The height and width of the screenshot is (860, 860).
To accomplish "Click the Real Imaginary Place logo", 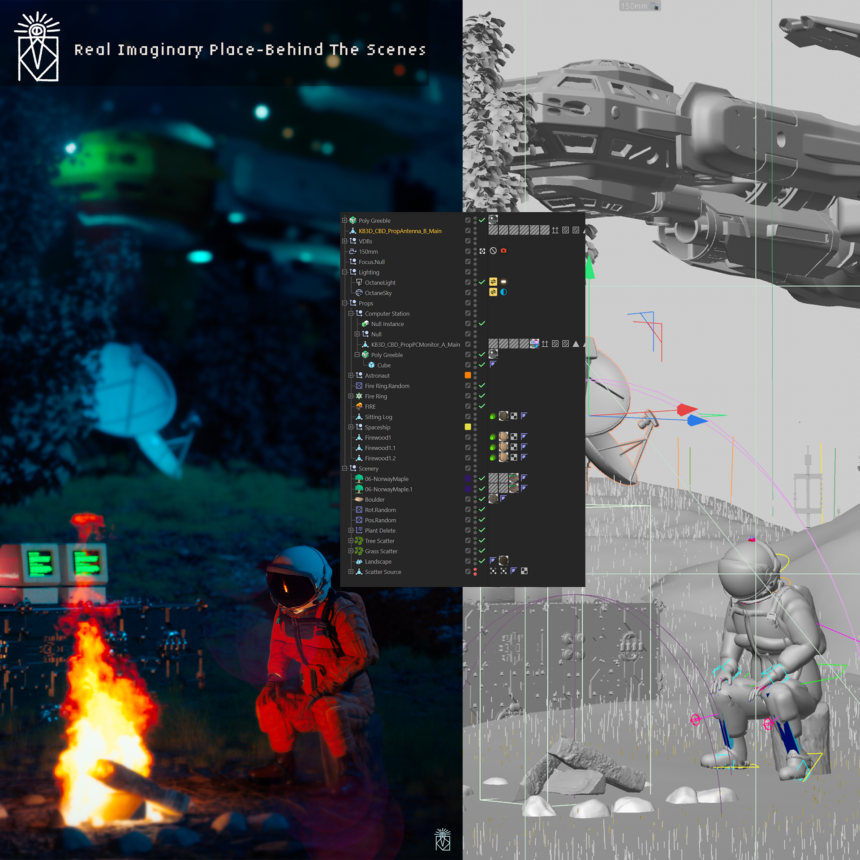I will 38,47.
